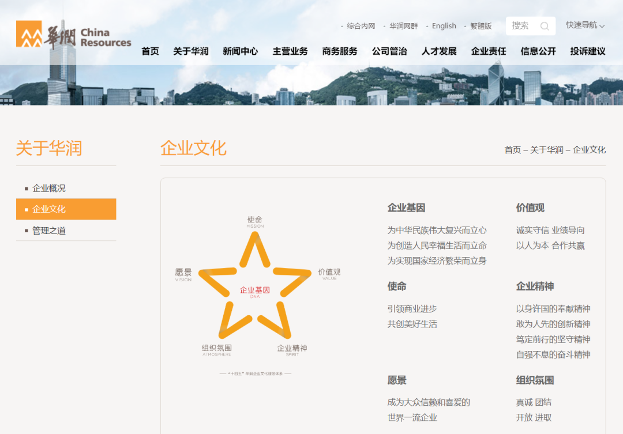
Task: Click the text 以身许国的奉献精神
Action: [553, 309]
